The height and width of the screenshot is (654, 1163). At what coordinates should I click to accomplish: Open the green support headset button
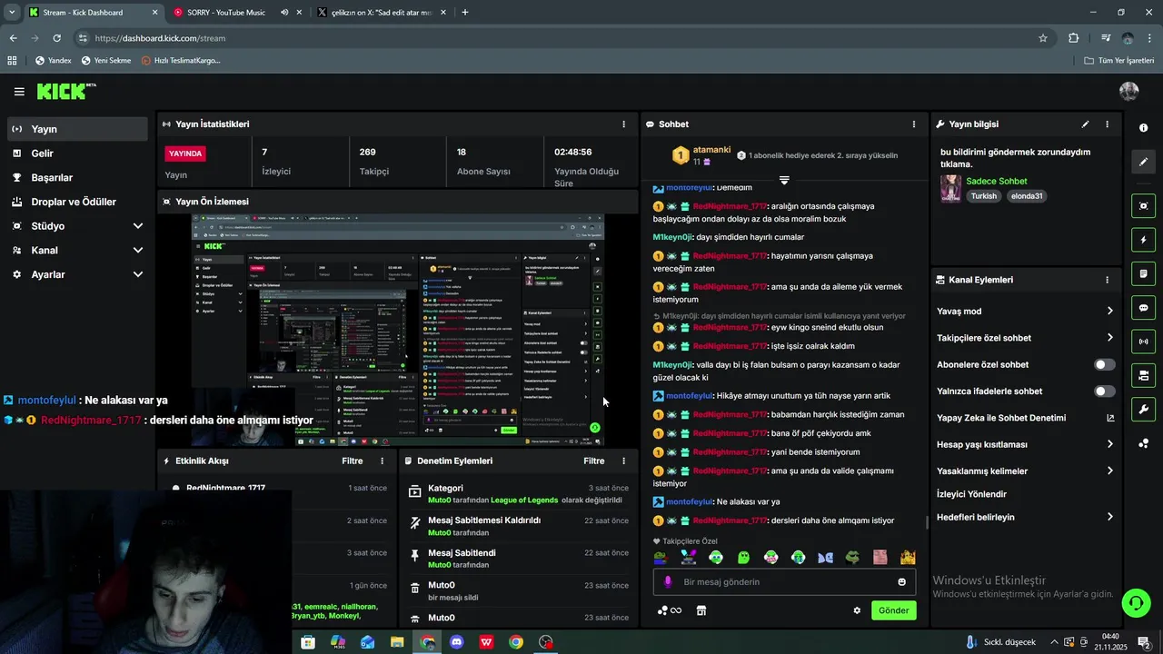(1136, 602)
